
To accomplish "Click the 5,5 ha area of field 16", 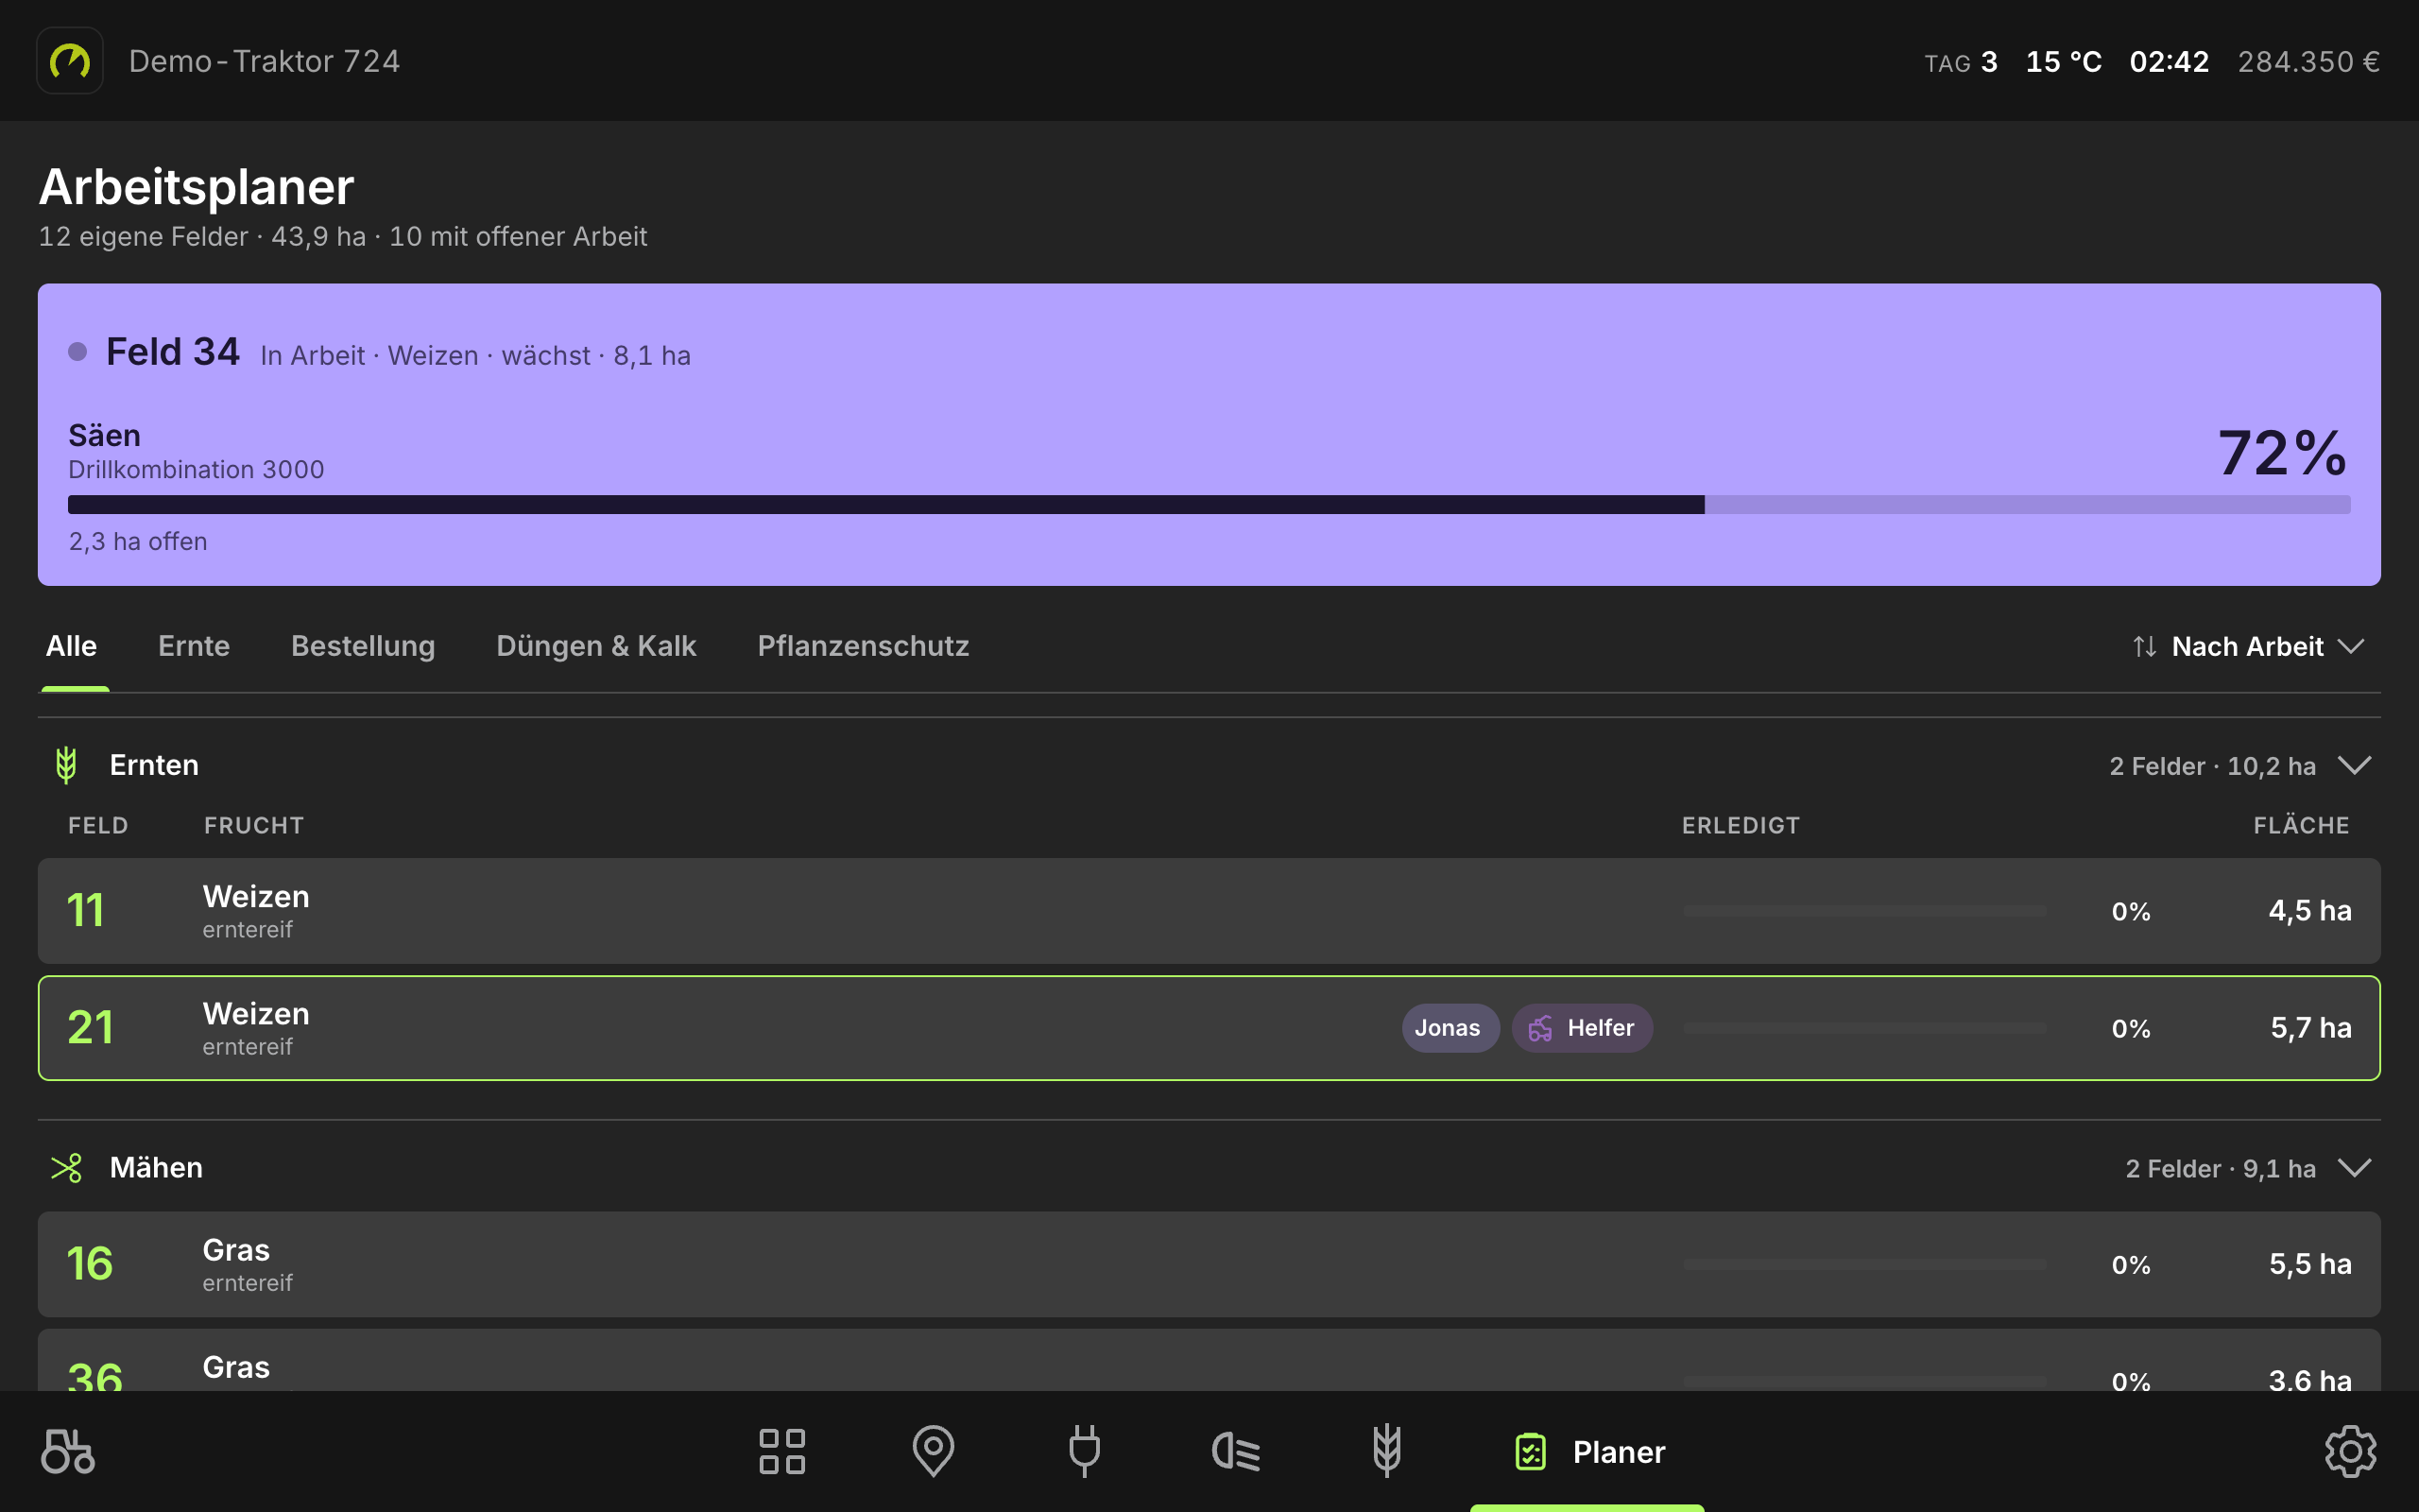I will tap(2309, 1264).
